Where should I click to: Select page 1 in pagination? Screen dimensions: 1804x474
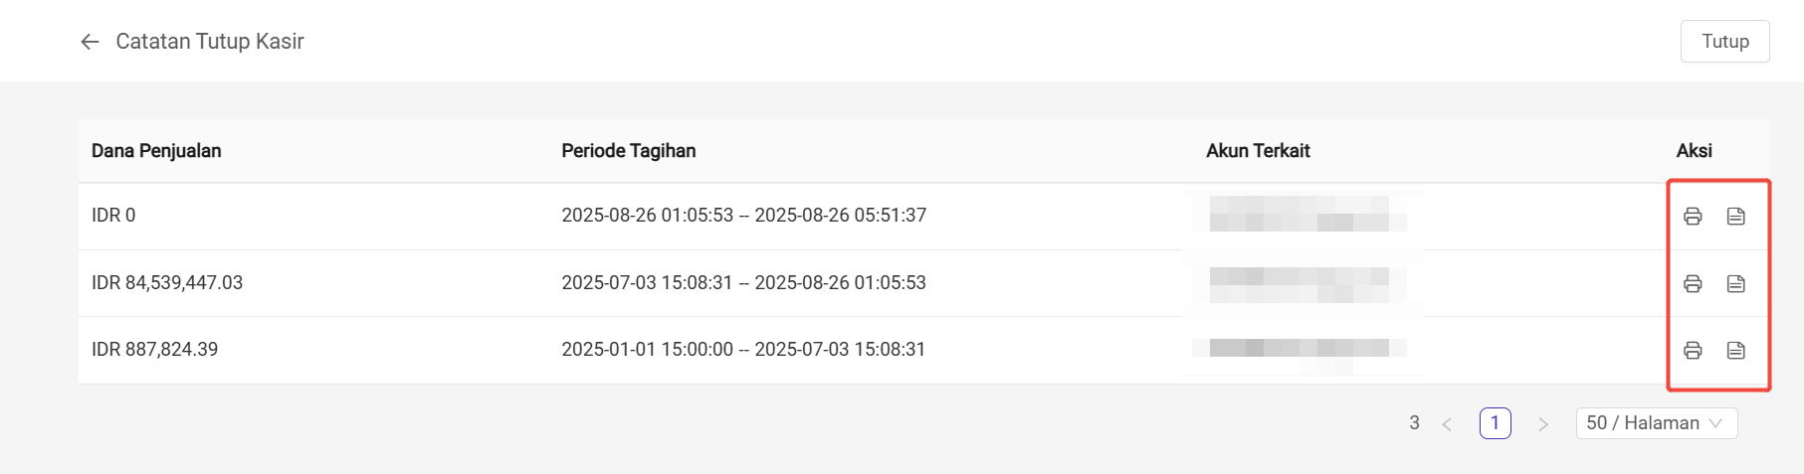(x=1495, y=423)
